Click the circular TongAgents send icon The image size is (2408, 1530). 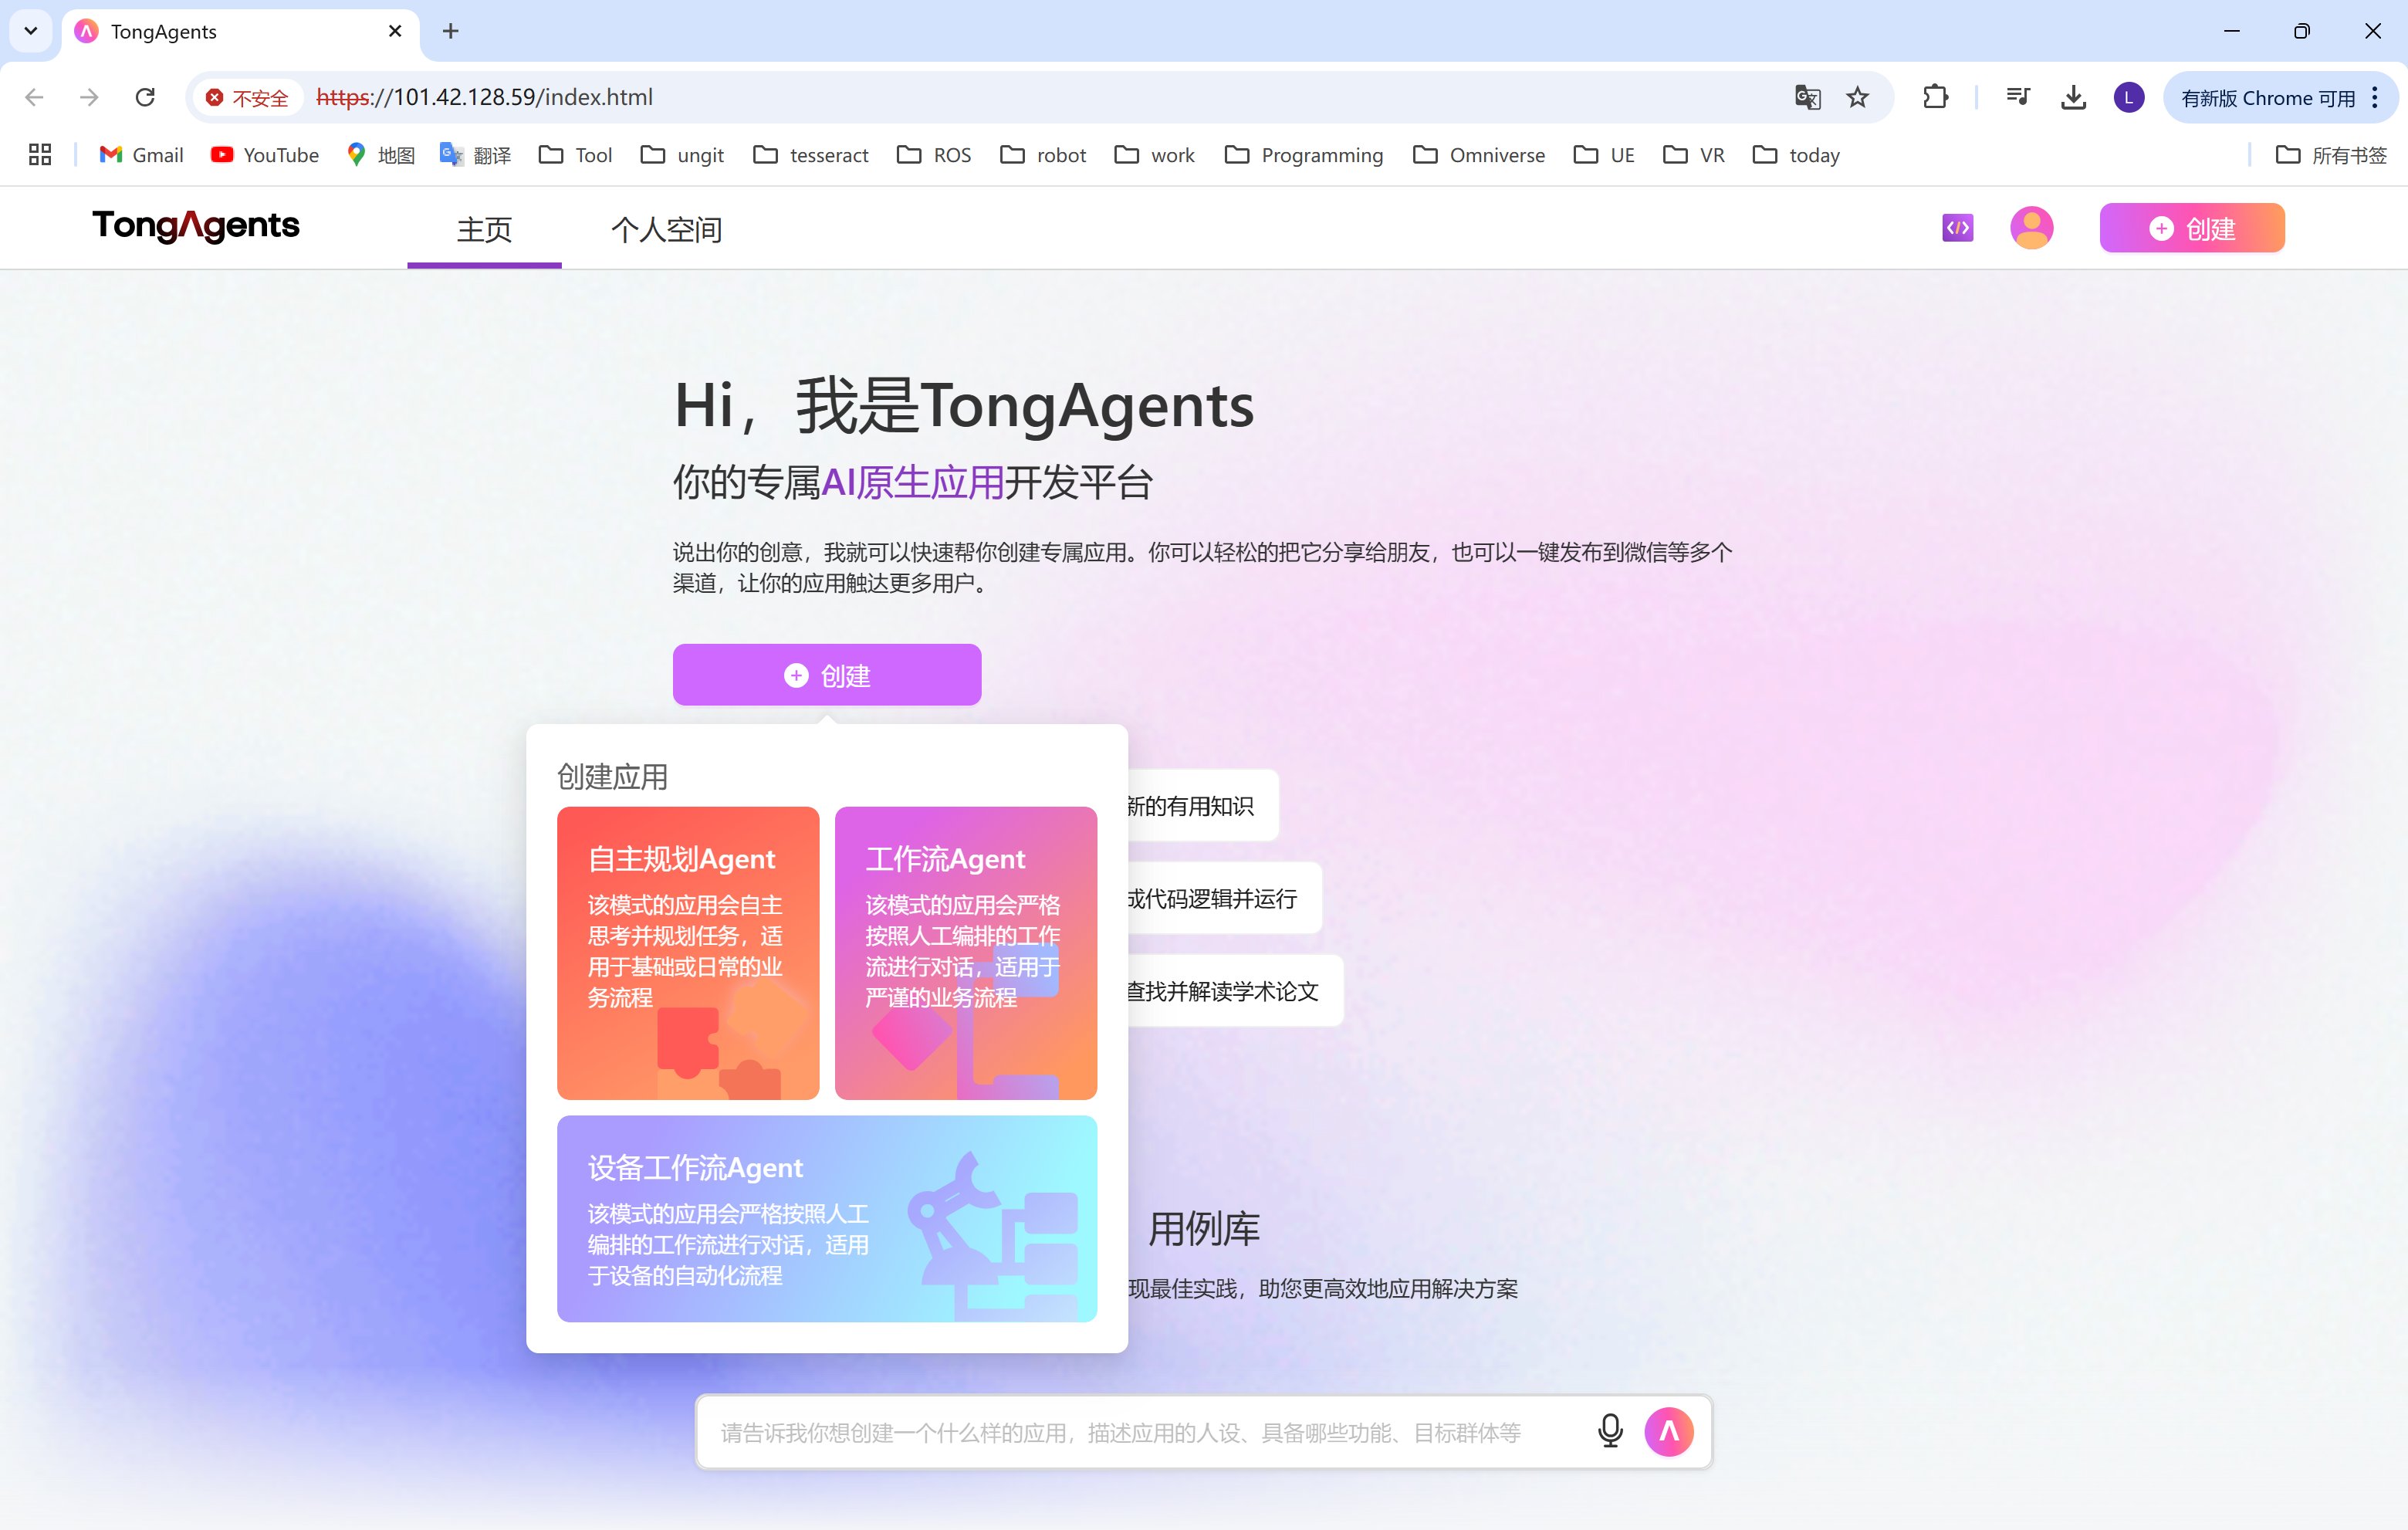coord(1668,1431)
